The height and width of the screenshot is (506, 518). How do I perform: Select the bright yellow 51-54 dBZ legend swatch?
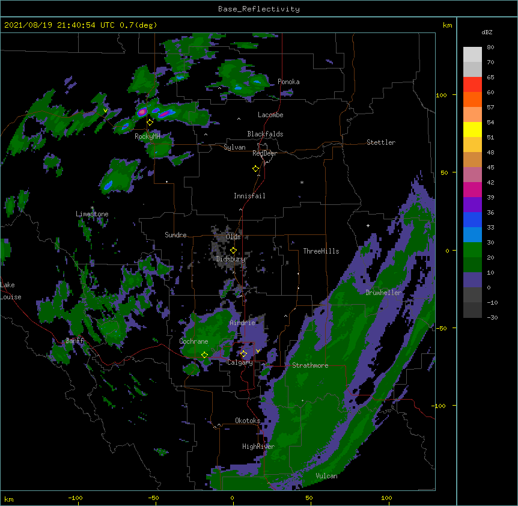pos(472,129)
